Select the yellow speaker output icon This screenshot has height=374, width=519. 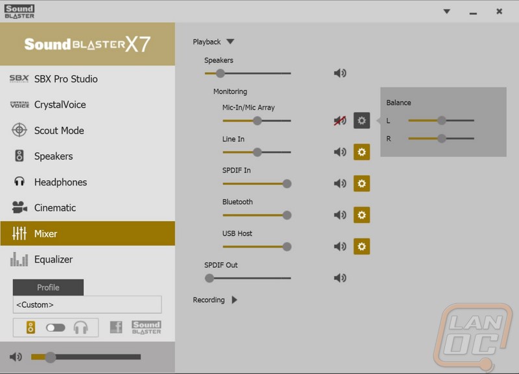[30, 328]
